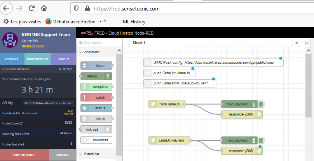The width and height of the screenshot is (314, 161).
Task: Toggle the upper msg.payload debug output button
Action: point(261,104)
